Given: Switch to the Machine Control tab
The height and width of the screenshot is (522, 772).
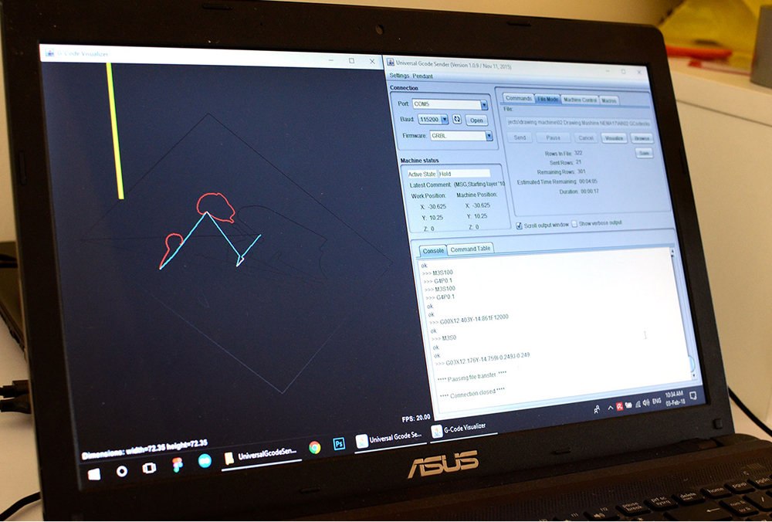Looking at the screenshot, I should (580, 100).
